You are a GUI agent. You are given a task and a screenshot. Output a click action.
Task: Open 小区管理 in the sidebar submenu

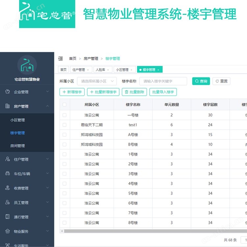point(17,120)
